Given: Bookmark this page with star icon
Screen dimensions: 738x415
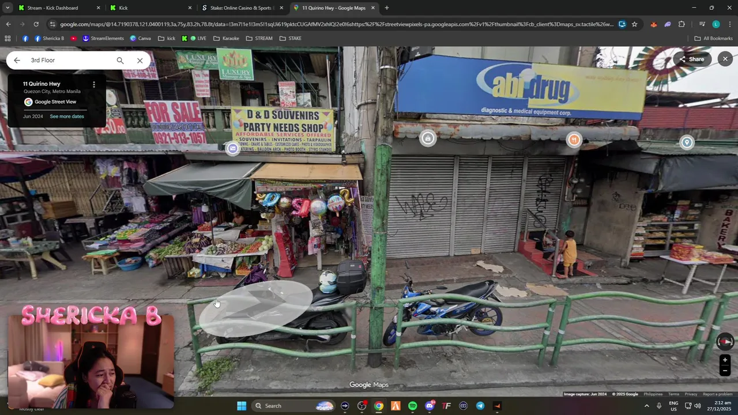Looking at the screenshot, I should pyautogui.click(x=634, y=24).
